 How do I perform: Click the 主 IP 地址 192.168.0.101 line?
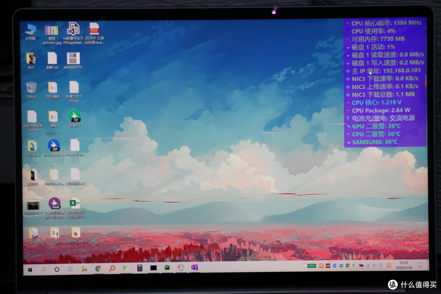(386, 71)
